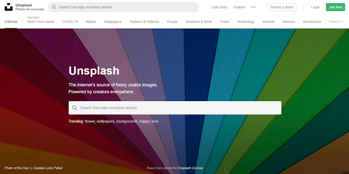Focus the top search photos field
The width and height of the screenshot is (349, 174).
[x=123, y=7]
